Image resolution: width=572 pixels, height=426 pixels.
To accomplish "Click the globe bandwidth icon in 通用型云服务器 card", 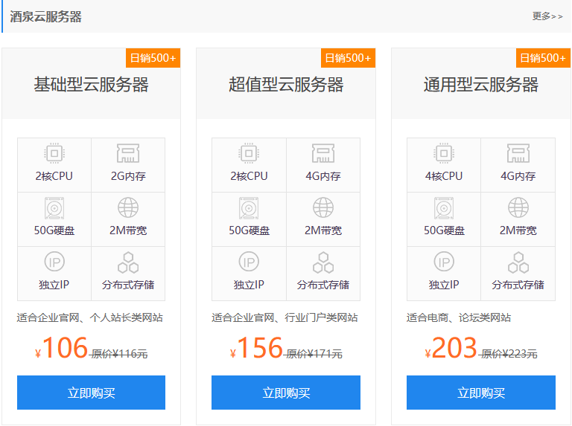I will [x=518, y=207].
